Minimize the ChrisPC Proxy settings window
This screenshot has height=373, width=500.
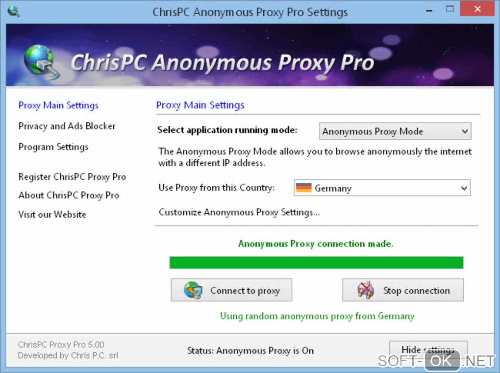[x=429, y=10]
